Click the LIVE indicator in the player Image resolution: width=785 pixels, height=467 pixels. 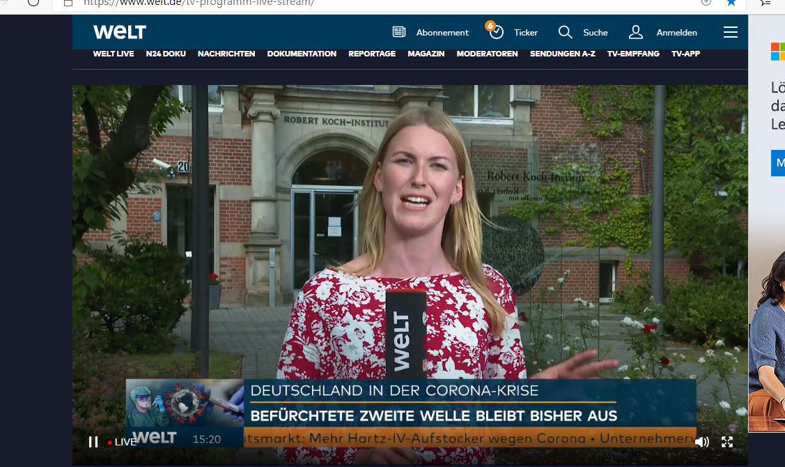click(x=122, y=442)
